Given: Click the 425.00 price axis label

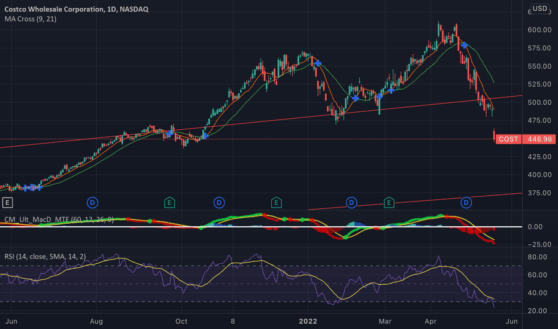Looking at the screenshot, I should tap(539, 157).
